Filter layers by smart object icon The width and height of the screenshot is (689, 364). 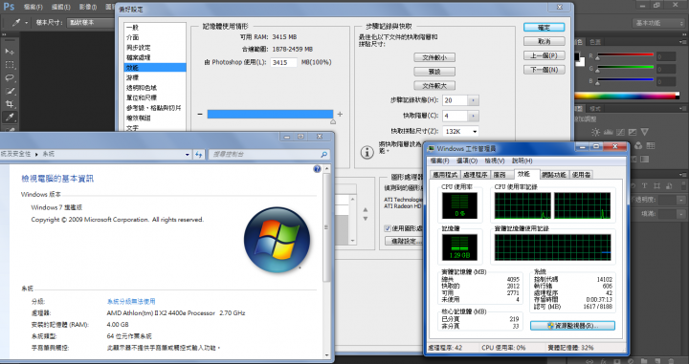[x=669, y=186]
